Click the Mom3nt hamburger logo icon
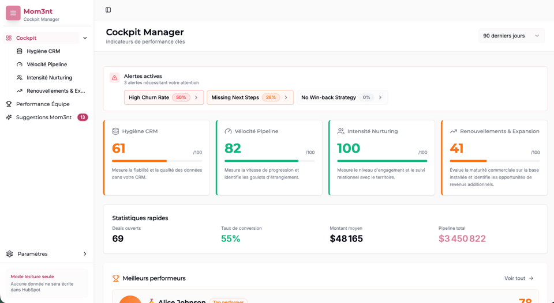Viewport: 554px width, 303px height. 13,13
